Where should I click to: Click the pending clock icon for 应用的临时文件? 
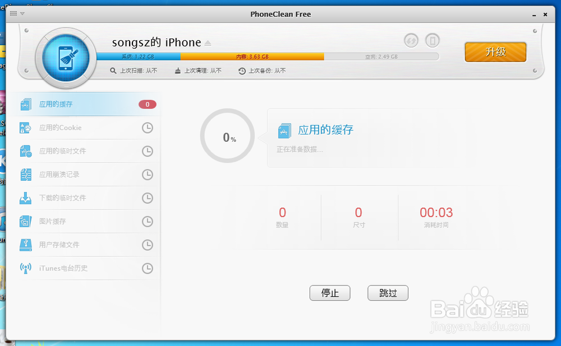tap(148, 151)
